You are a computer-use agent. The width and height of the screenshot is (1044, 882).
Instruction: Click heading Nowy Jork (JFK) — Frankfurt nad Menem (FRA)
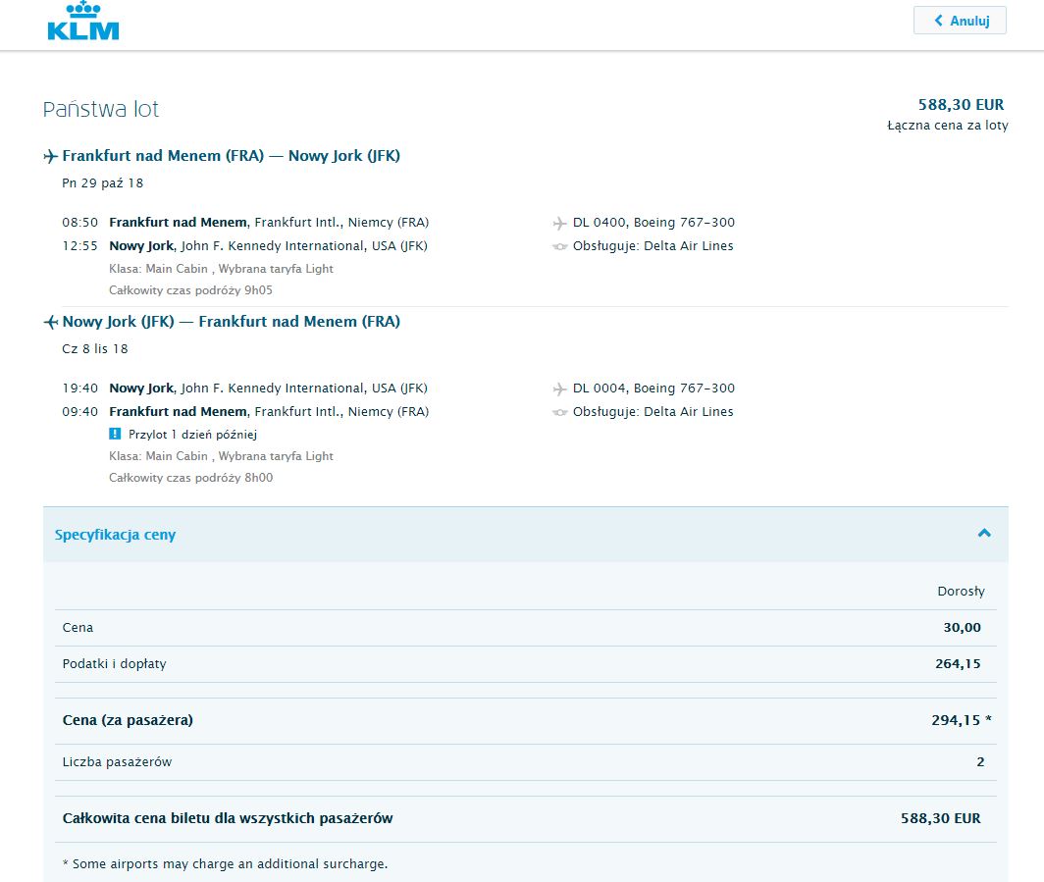click(x=231, y=322)
